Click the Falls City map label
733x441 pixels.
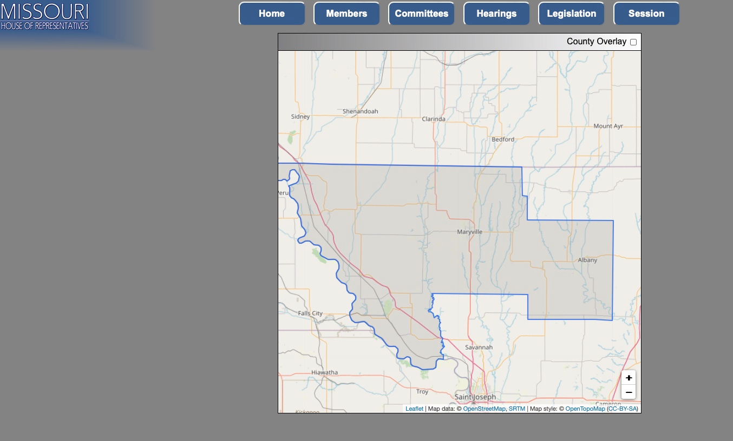(x=310, y=313)
